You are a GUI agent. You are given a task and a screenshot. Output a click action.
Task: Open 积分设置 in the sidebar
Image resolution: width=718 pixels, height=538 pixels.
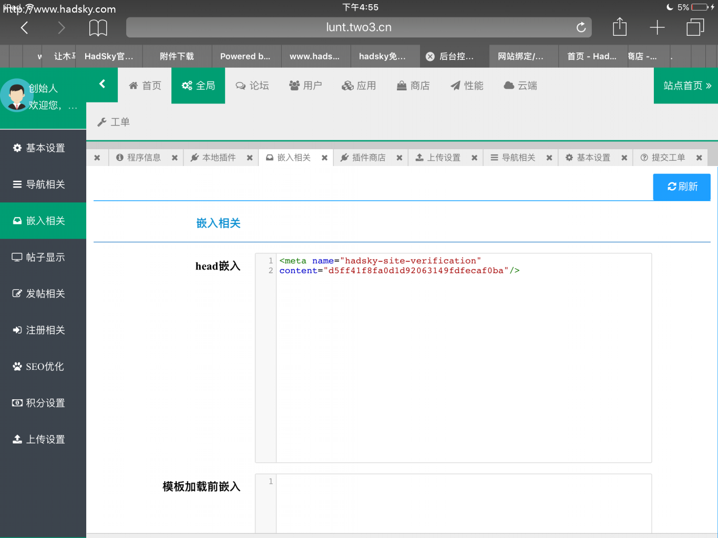(x=43, y=403)
